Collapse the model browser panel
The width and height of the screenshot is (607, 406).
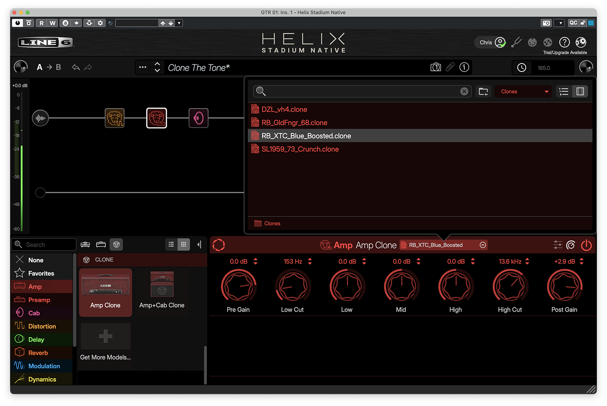pyautogui.click(x=199, y=245)
